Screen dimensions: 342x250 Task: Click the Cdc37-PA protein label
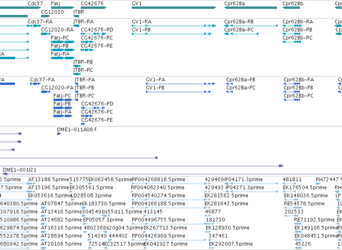tap(42, 80)
